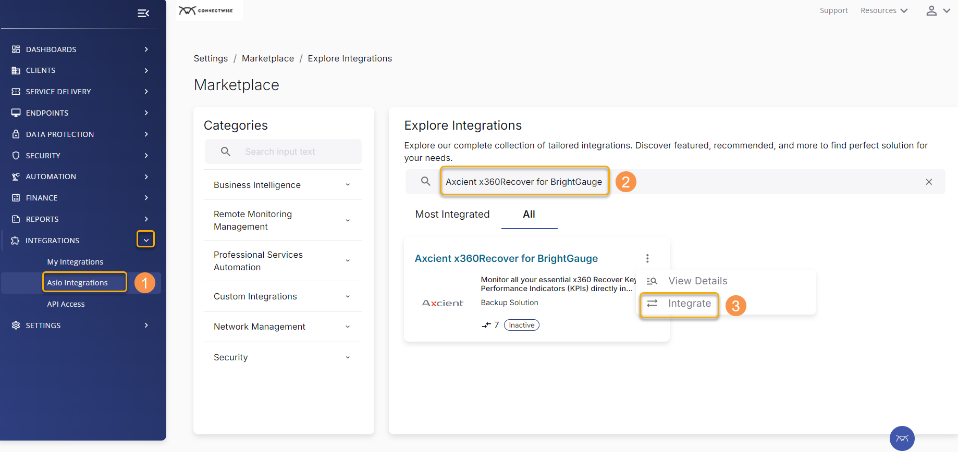Viewport: 958px width, 452px height.
Task: Expand Custom Integrations category
Action: tap(283, 296)
